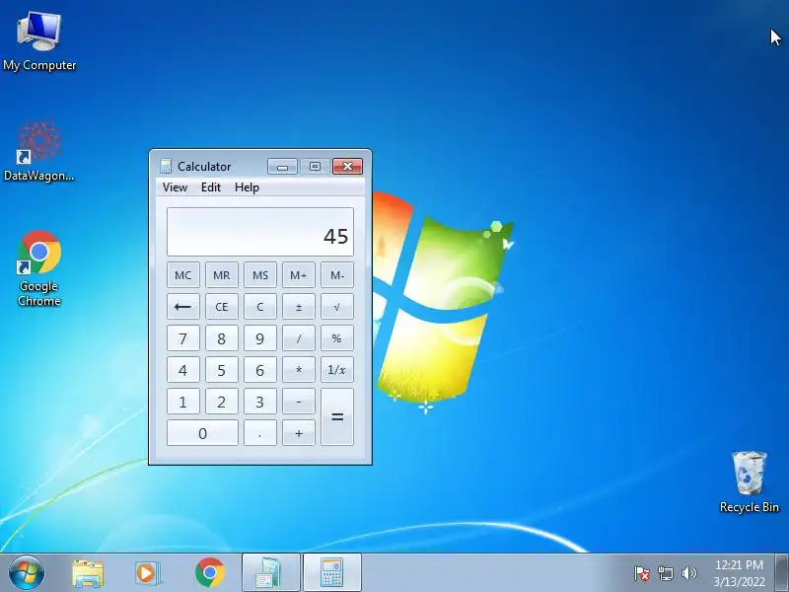This screenshot has height=592, width=789.
Task: Click the 2 digit key
Action: coord(221,402)
